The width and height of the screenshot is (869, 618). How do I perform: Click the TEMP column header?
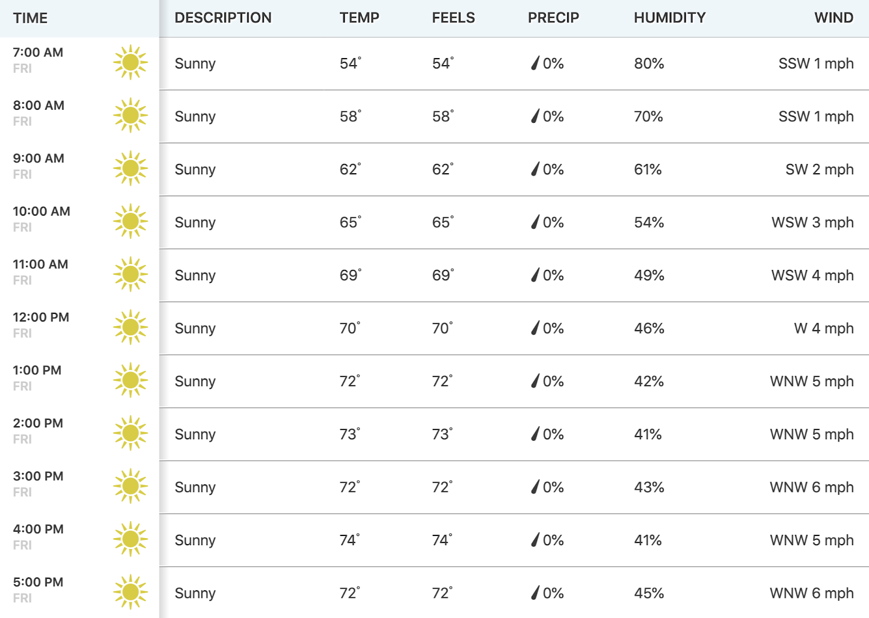(360, 17)
